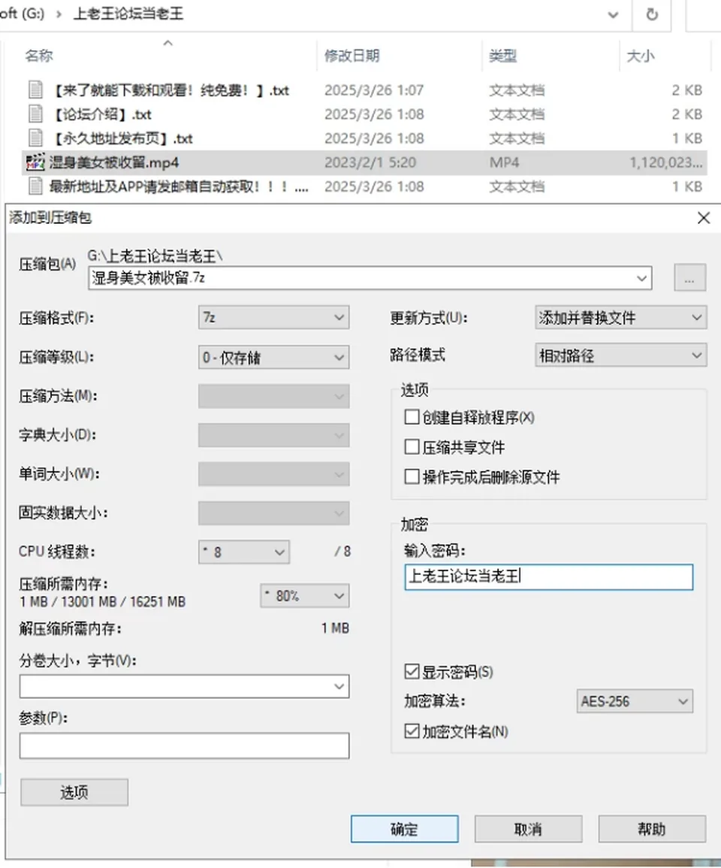Click the date 2023/2/1 5:20
This screenshot has height=868, width=721.
[x=370, y=162]
